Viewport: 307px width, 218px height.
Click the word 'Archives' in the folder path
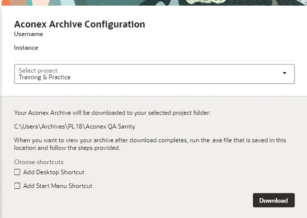53,126
